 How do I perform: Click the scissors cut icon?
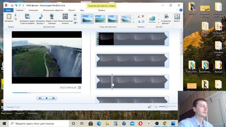coord(16,15)
